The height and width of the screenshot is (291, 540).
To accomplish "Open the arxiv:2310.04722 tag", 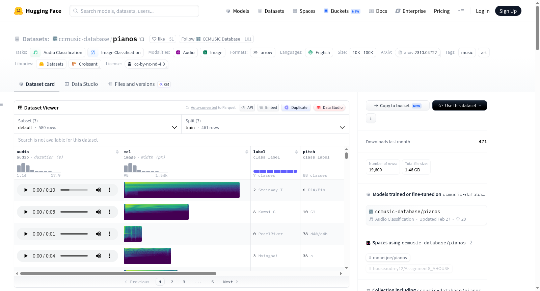I will [418, 52].
